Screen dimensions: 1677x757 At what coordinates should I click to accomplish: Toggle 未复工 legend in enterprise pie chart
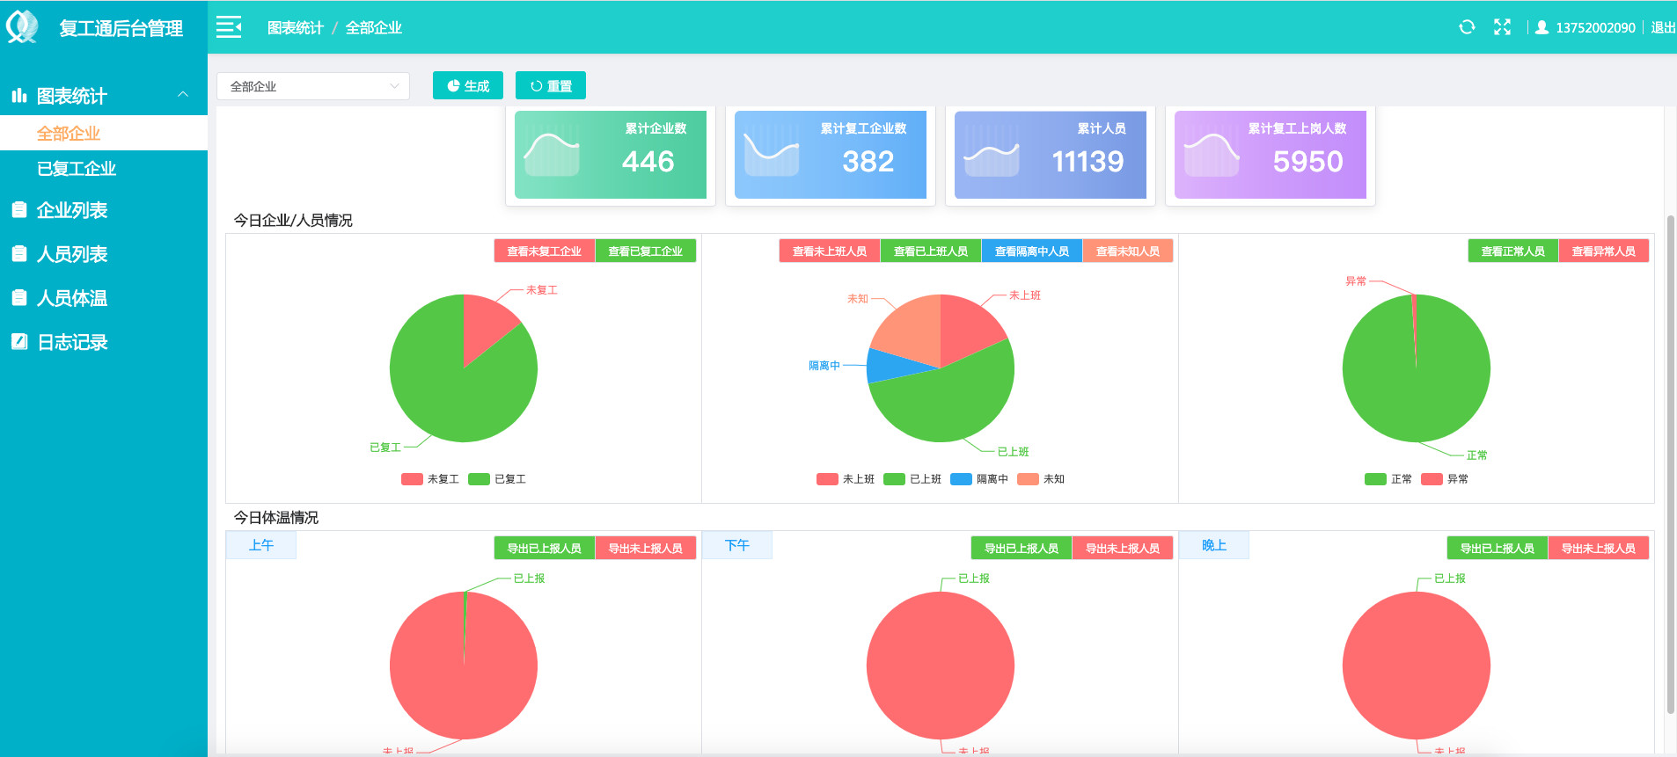[x=430, y=479]
